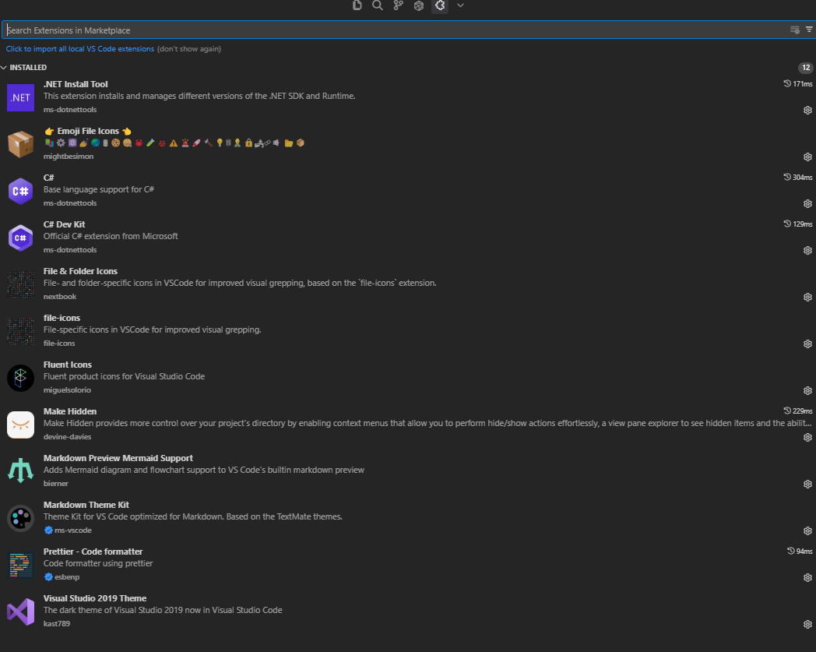Open manage gear for Make Hidden
The image size is (816, 652).
[x=807, y=438]
